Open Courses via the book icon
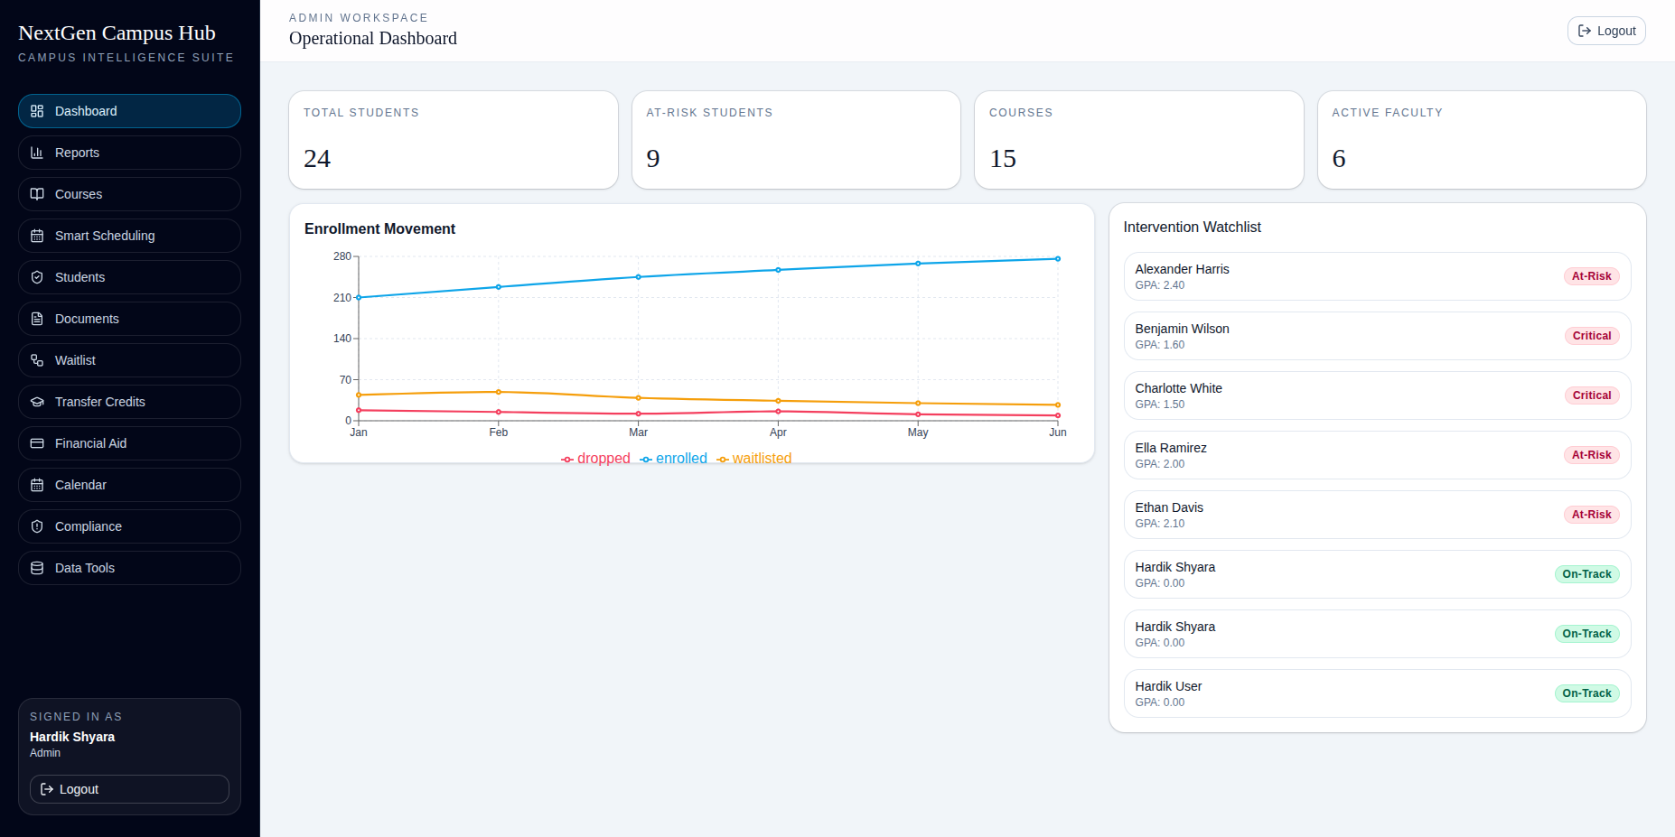 coord(37,194)
